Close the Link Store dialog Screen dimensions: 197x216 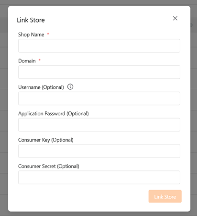pyautogui.click(x=175, y=18)
